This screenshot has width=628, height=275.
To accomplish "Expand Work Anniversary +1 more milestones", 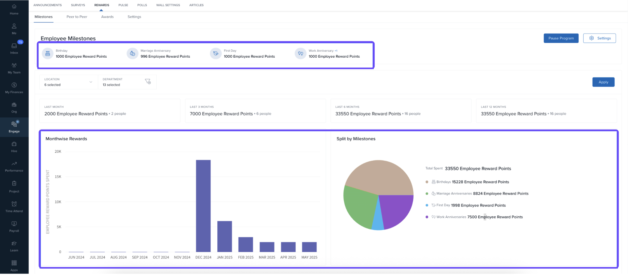I will click(x=336, y=51).
